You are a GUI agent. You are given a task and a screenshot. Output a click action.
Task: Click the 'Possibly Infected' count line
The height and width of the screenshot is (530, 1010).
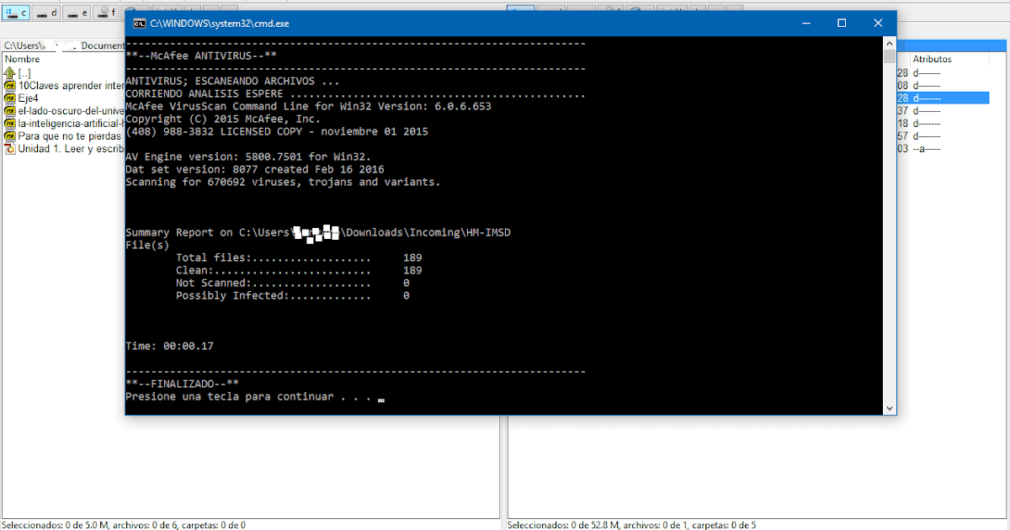tap(293, 296)
